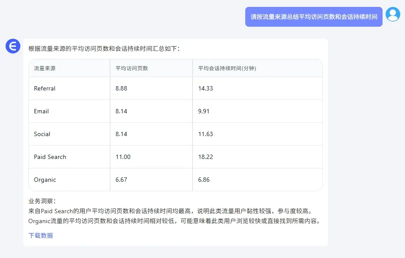Click the assistant logo avatar
405x258 pixels.
[13, 46]
